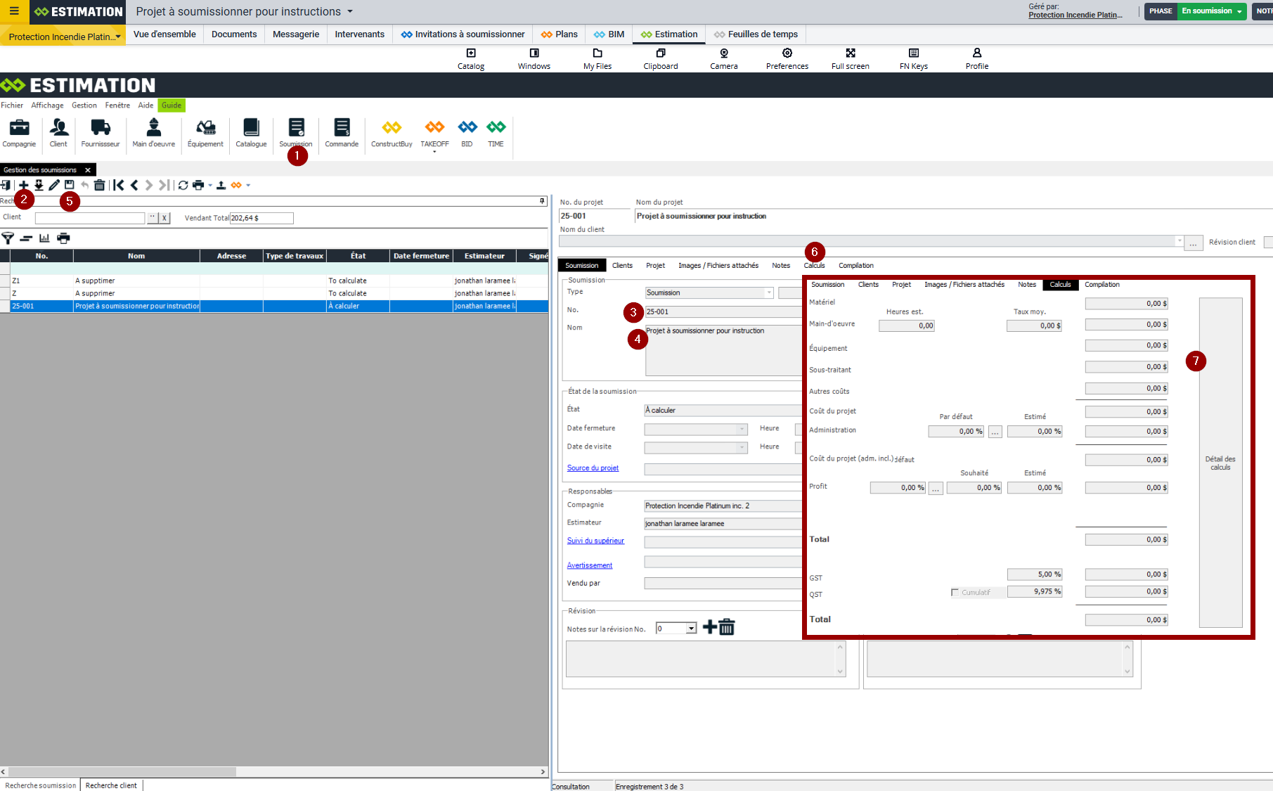This screenshot has width=1273, height=791.
Task: Toggle the Cumulatif checkbox
Action: [x=955, y=592]
